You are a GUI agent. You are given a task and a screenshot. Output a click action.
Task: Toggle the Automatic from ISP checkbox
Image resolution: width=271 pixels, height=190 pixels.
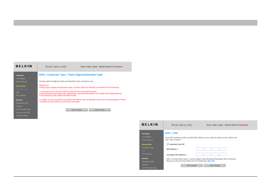coord(168,144)
